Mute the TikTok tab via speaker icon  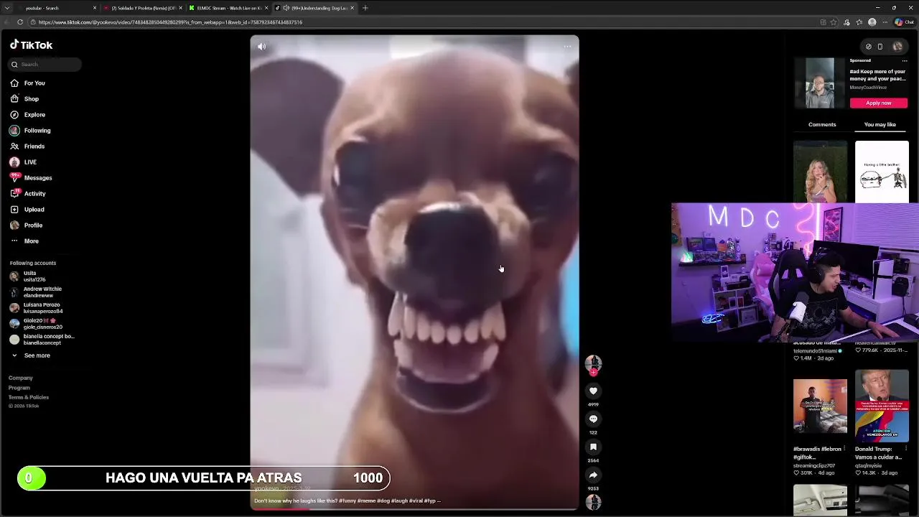(x=286, y=8)
